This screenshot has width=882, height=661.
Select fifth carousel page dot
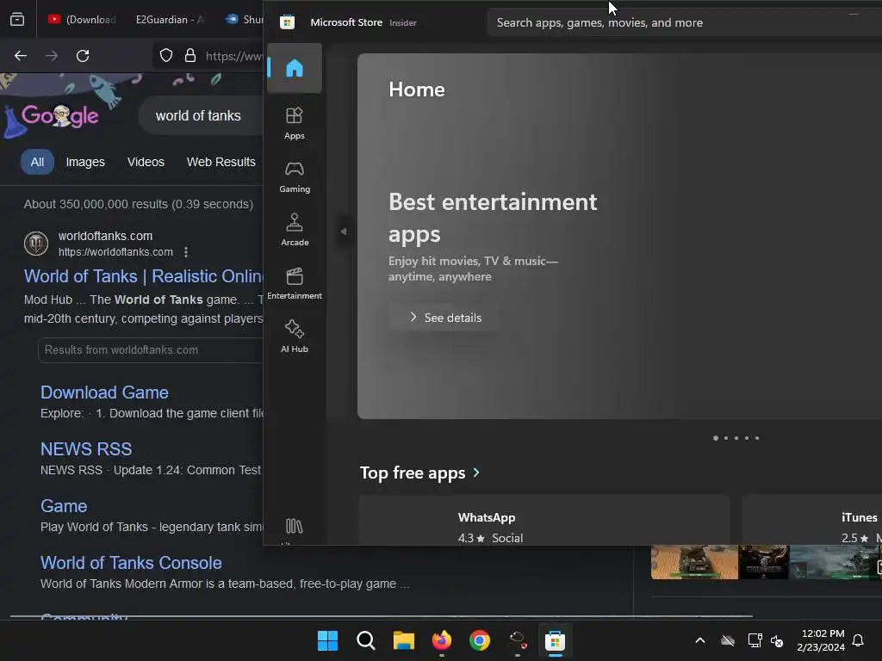coord(757,438)
